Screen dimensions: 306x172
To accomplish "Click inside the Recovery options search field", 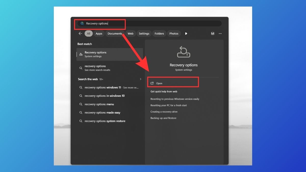I will coord(150,23).
